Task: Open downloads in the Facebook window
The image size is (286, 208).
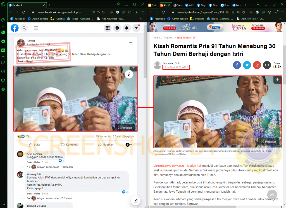Action: tap(136, 12)
